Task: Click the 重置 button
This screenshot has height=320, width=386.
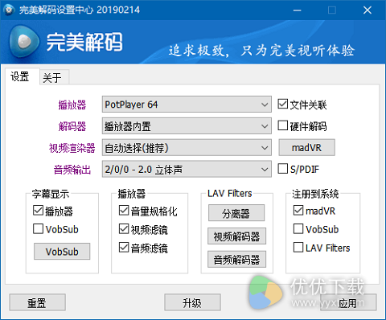Action: coord(38,302)
